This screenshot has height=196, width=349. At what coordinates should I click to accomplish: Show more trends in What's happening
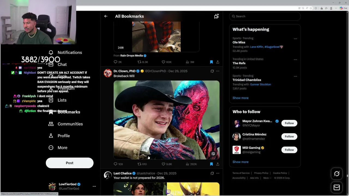pos(240,98)
